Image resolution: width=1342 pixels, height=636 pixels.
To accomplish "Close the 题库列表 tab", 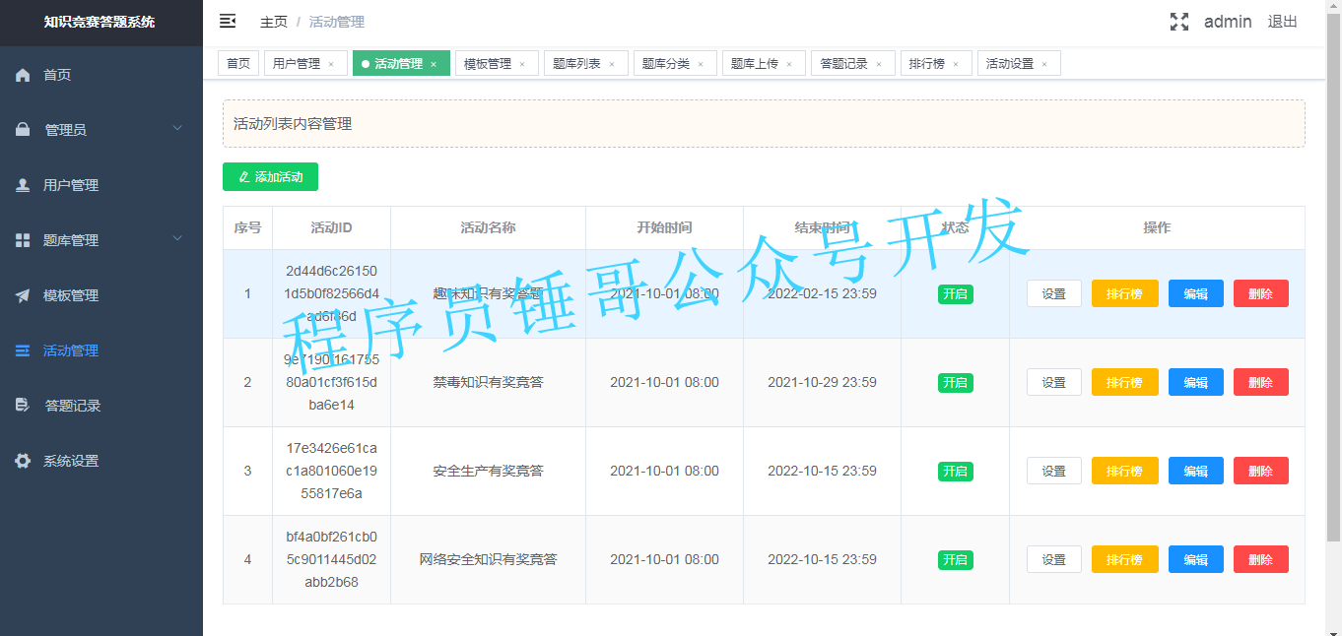I will (x=612, y=64).
